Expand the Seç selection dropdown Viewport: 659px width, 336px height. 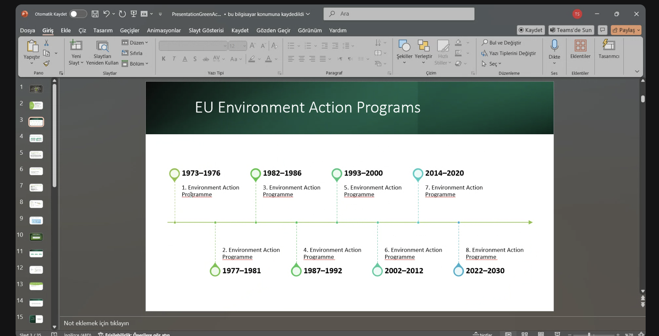point(492,64)
